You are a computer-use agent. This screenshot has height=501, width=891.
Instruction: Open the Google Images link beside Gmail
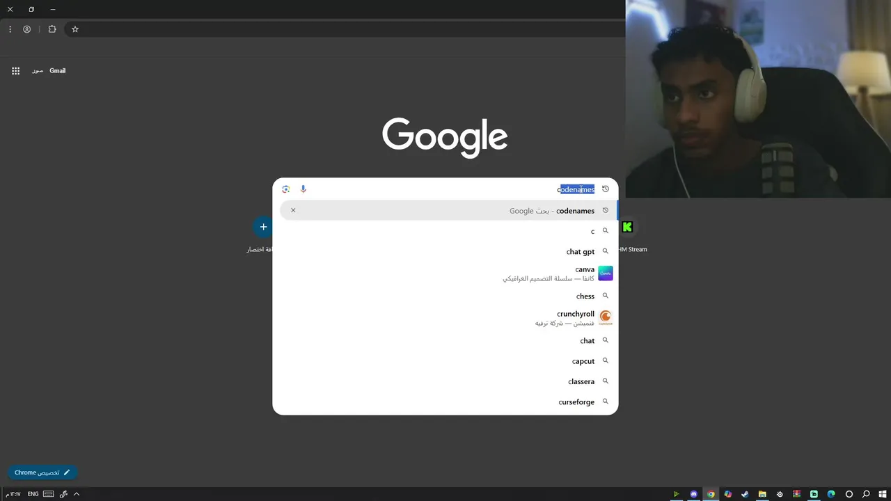[38, 71]
